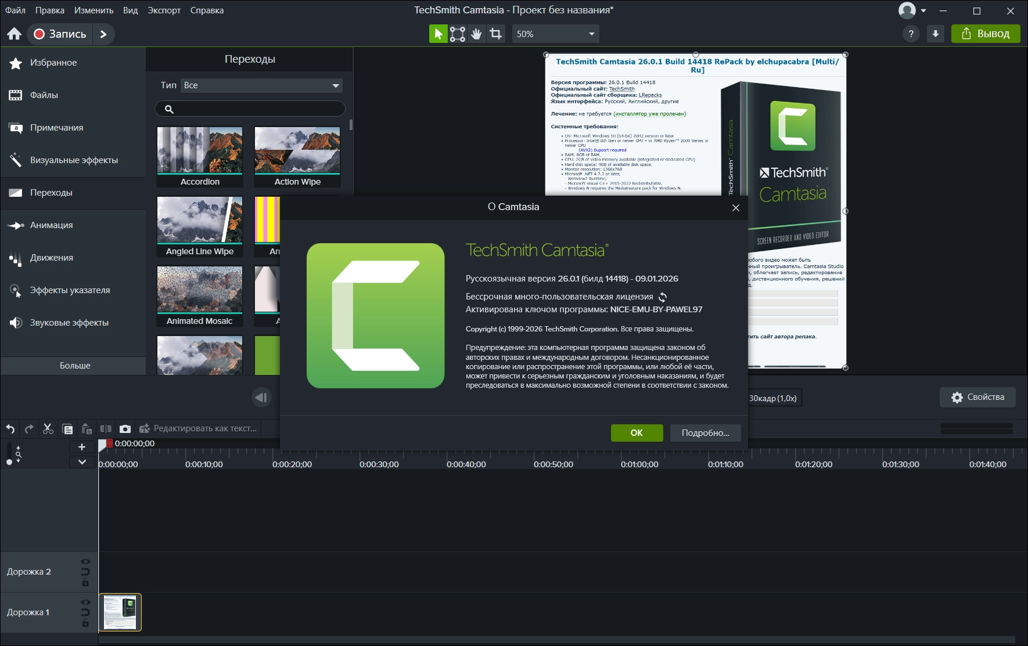Capture a frame snapshot with camera icon
Image resolution: width=1028 pixels, height=646 pixels.
pos(125,429)
